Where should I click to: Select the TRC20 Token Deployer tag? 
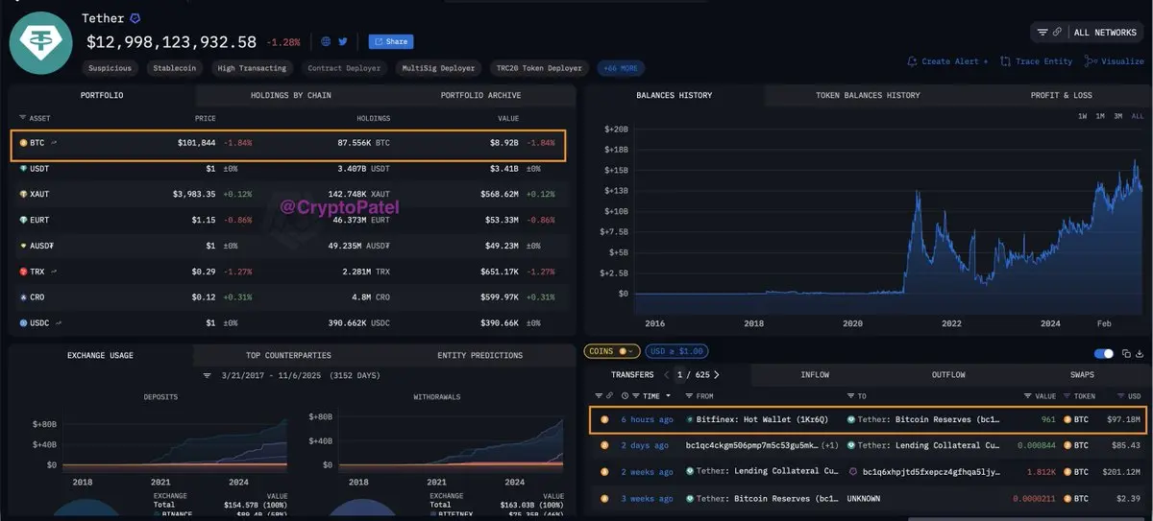click(539, 68)
